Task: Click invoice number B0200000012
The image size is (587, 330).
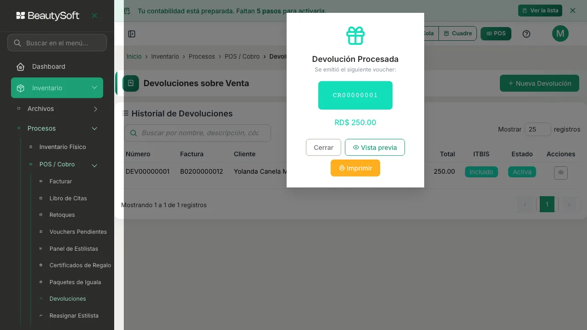Action: pos(201,172)
